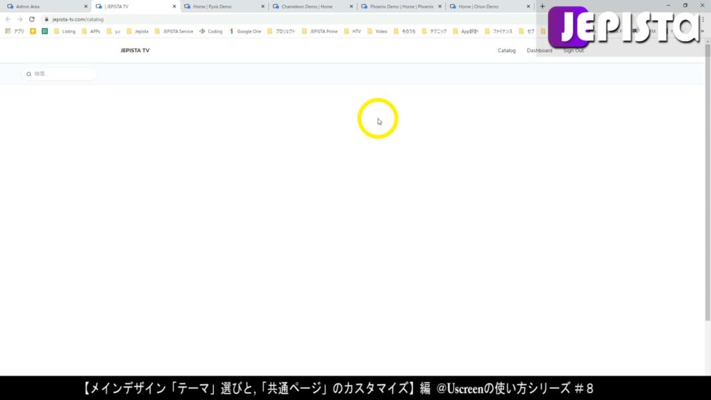Close the JEPISTA TV tab
This screenshot has height=400, width=711.
[174, 6]
